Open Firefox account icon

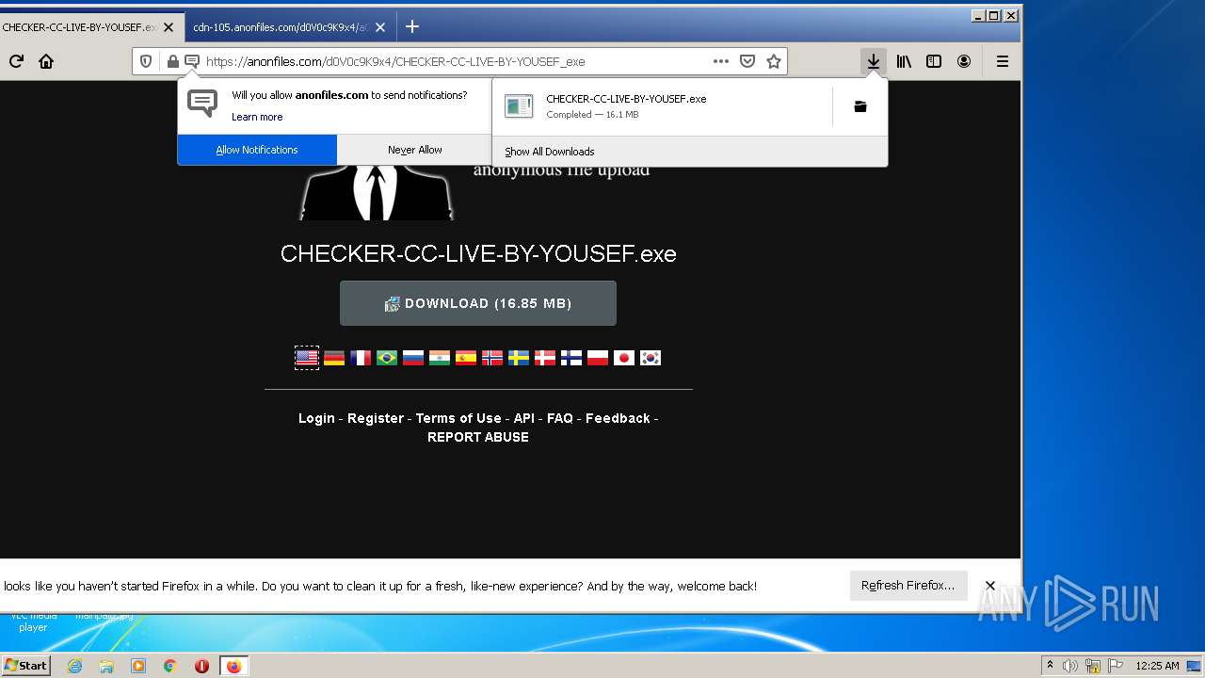point(964,61)
